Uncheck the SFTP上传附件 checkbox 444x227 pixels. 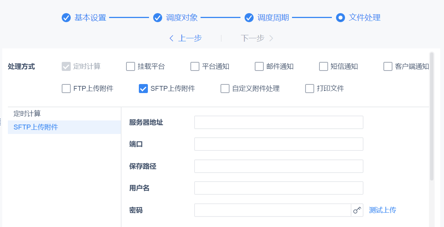tap(143, 89)
